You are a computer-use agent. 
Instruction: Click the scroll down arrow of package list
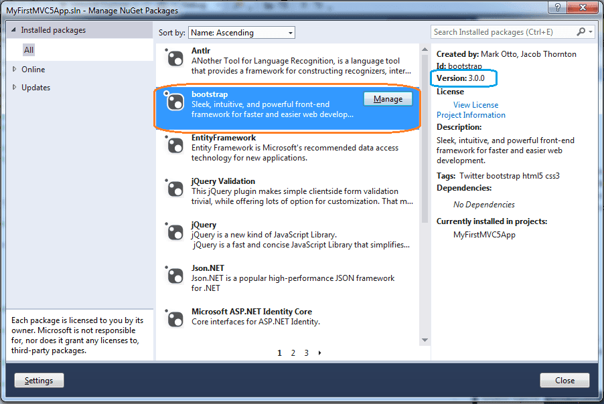[x=425, y=340]
